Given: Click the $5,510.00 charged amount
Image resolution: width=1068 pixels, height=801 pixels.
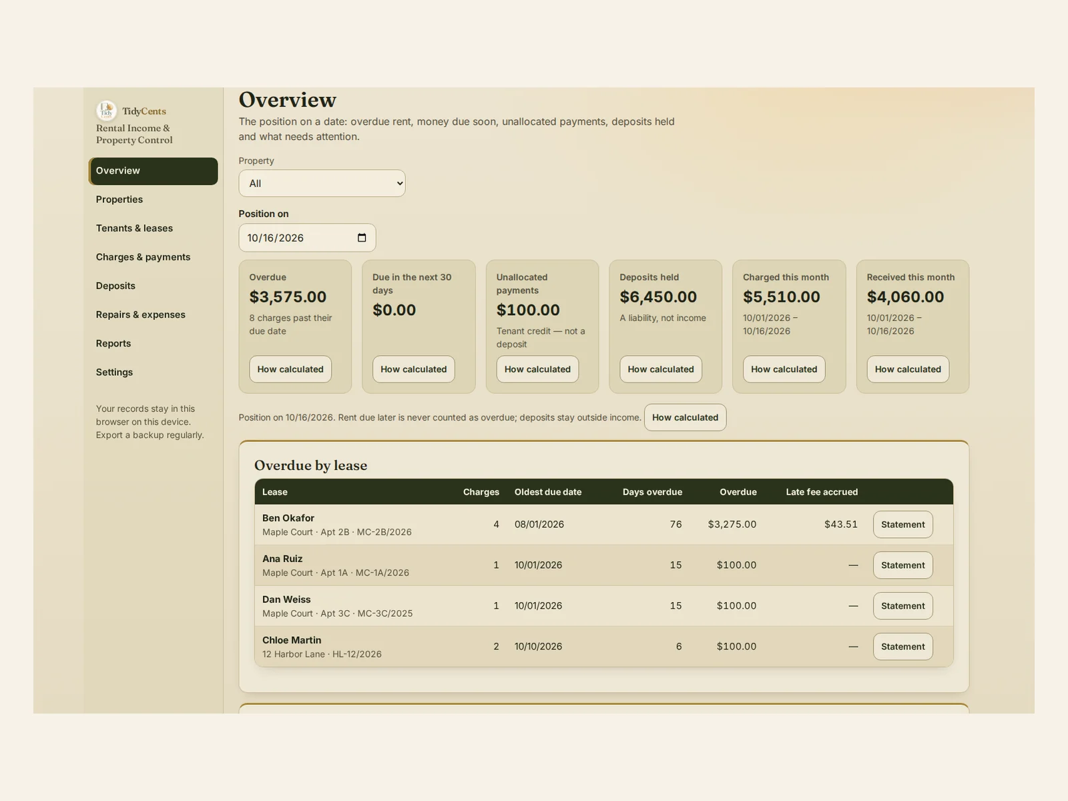Looking at the screenshot, I should tap(782, 297).
